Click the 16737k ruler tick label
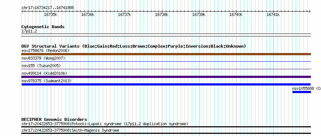Image resolution: width=321 pixels, height=136 pixels. point(124,14)
